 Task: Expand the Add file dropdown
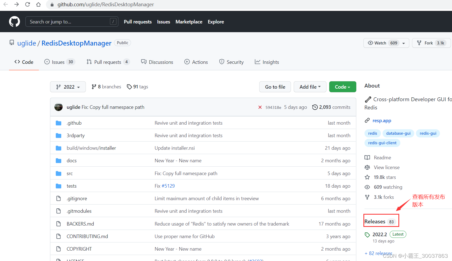coord(310,87)
